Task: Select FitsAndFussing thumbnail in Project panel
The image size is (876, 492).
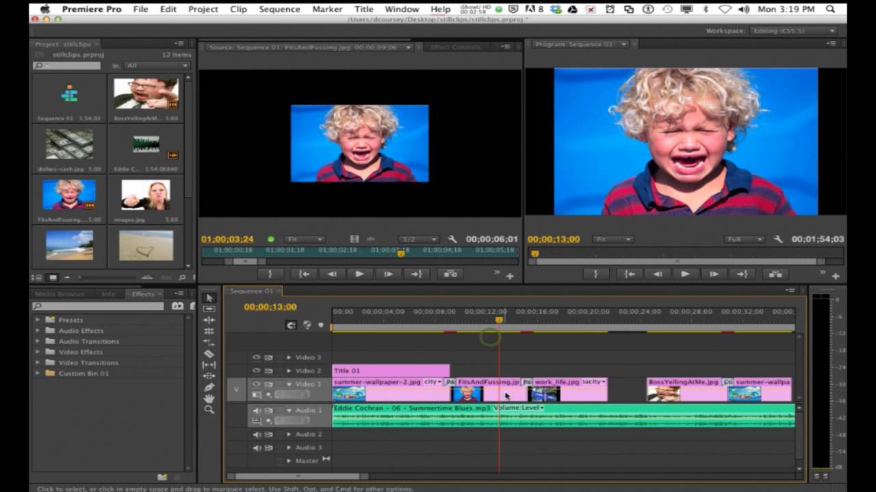Action: 69,195
